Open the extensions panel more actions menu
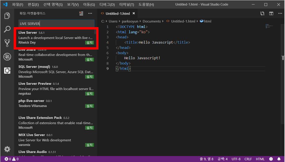This screenshot has height=162, width=285. (90, 13)
